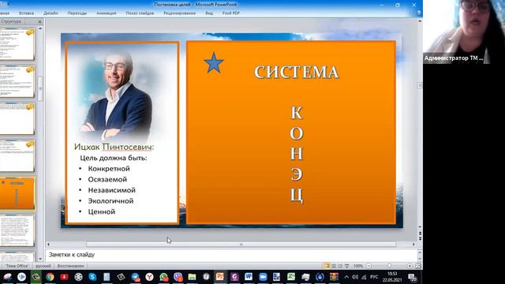Click the русский language status button

click(x=43, y=266)
